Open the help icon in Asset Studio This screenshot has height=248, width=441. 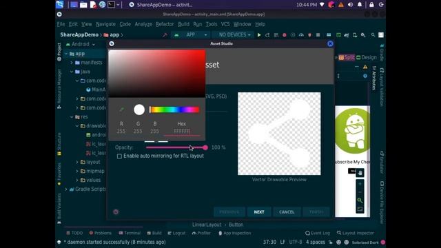point(116,212)
